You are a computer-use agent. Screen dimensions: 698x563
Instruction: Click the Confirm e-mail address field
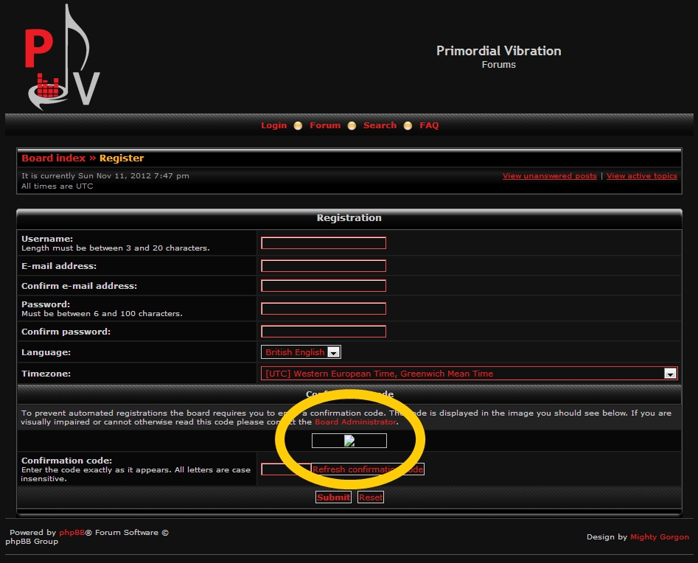point(324,286)
